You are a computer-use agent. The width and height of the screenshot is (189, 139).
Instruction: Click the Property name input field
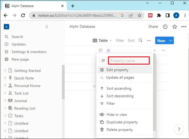[129, 61]
